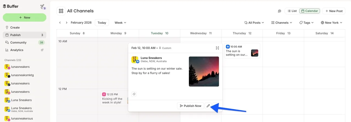Click the Friday 13 column header
This screenshot has width=351, height=122.
[x=283, y=33]
